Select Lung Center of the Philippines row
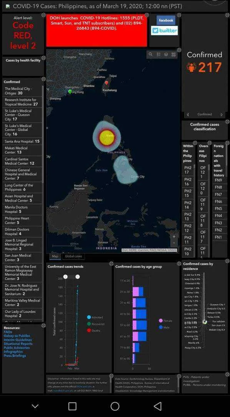Viewport: 230px width, 417px height. [22, 188]
